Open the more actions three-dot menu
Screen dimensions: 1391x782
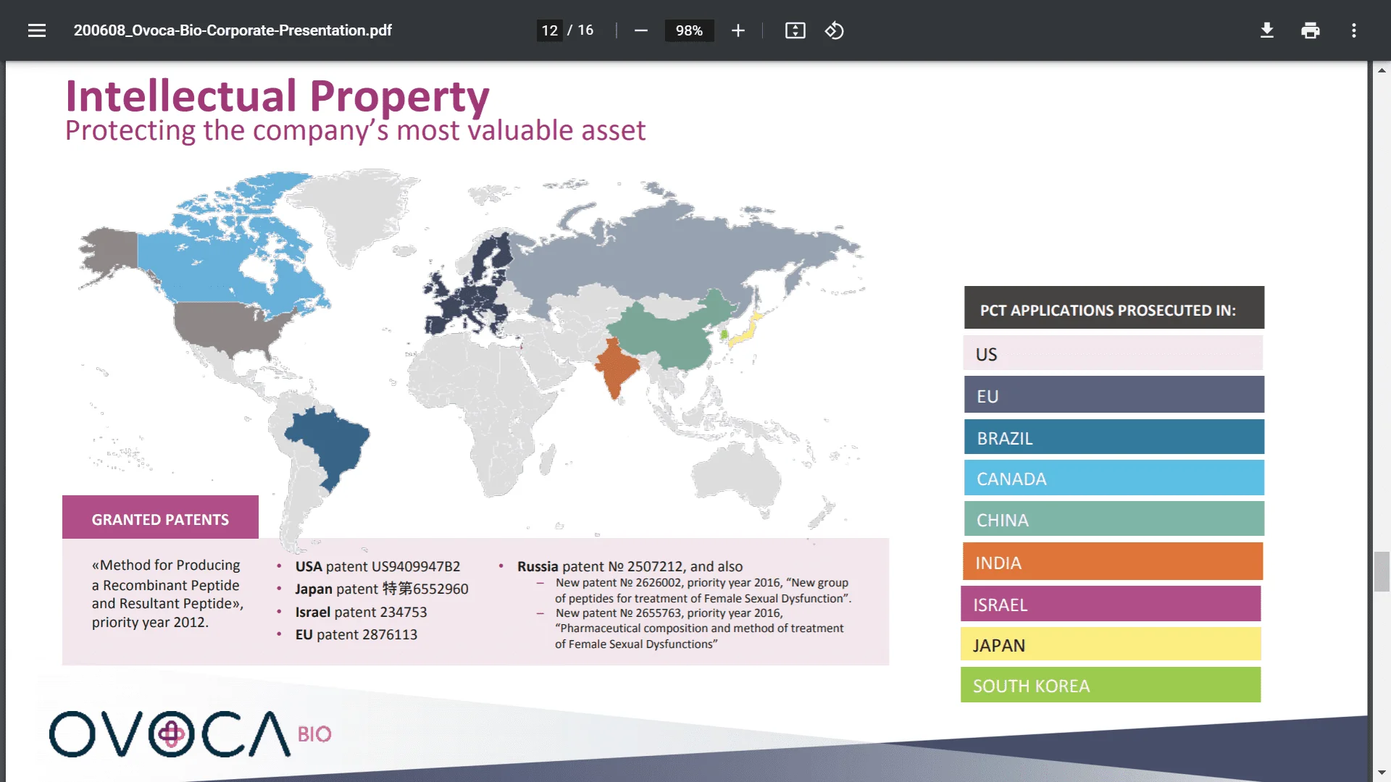[x=1353, y=30]
